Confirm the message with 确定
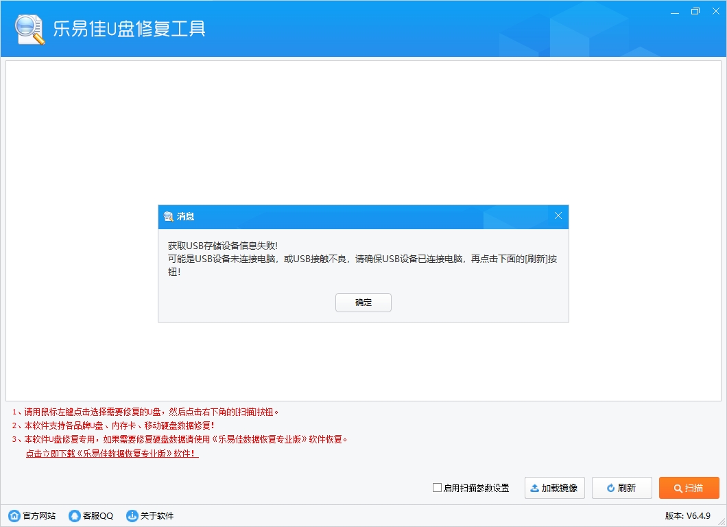The image size is (727, 527). click(363, 302)
